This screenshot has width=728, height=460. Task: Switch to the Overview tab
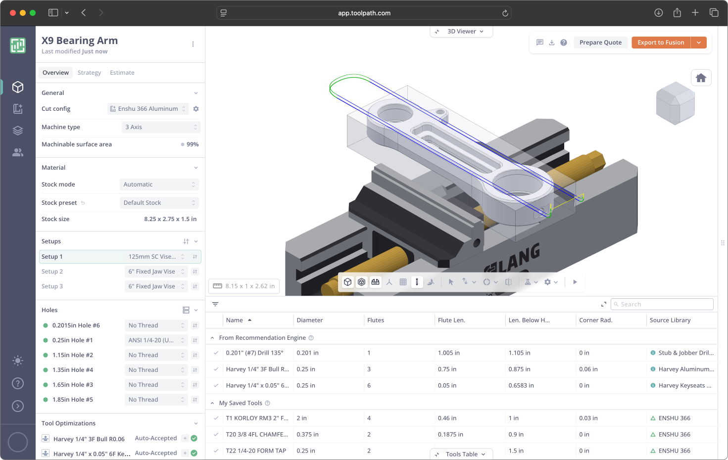tap(55, 73)
